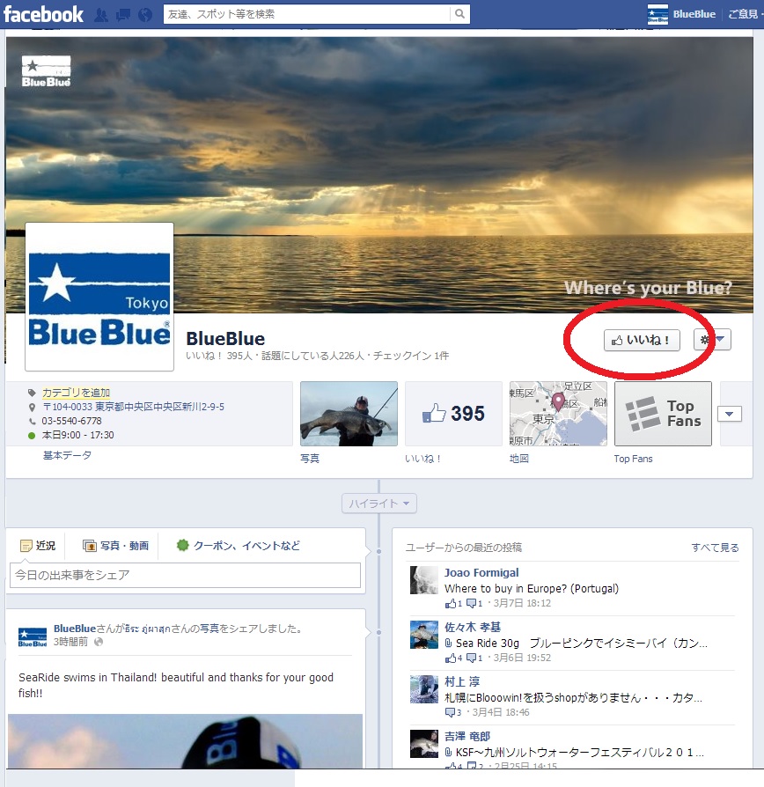Screen dimensions: 764x787
Task: Click the comment icon on Joao Formigal's post
Action: coord(472,603)
